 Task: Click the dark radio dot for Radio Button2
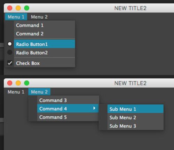coord(10,52)
